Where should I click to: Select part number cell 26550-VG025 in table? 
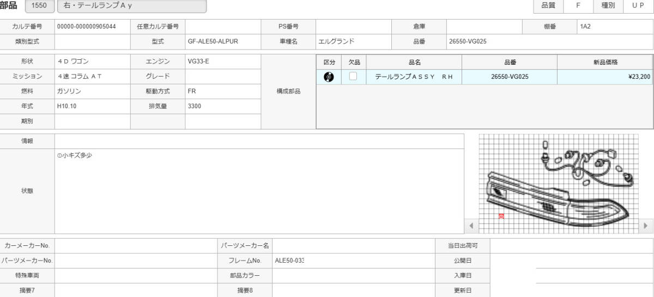(510, 77)
